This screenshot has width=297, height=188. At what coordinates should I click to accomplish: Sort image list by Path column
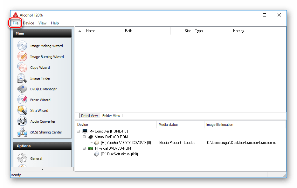tap(147, 31)
